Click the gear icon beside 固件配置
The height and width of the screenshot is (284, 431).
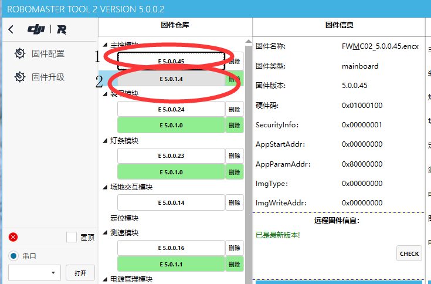coord(20,53)
